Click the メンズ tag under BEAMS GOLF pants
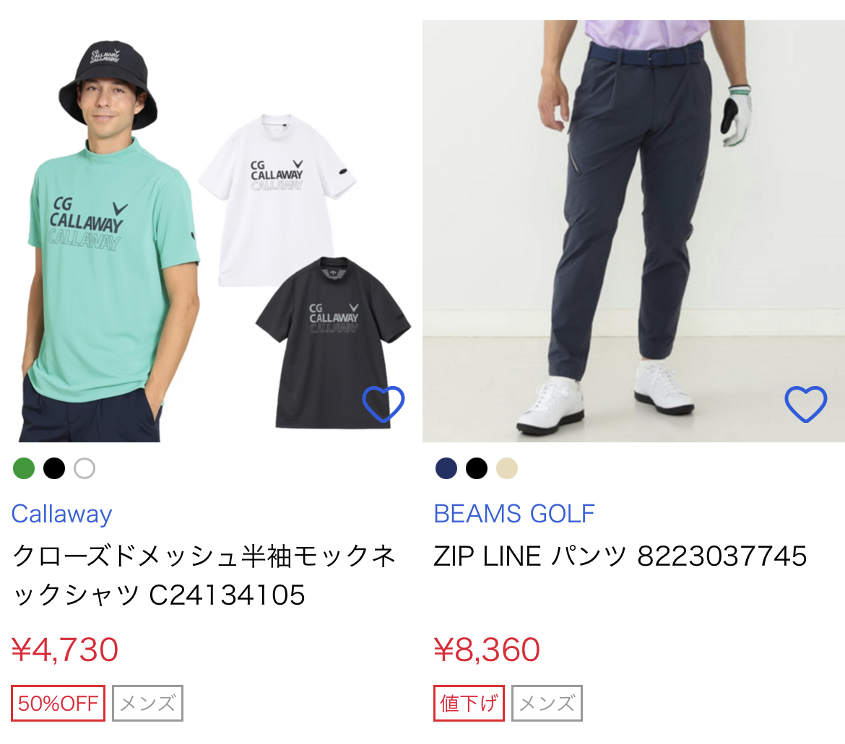Screen dimensions: 845x744 tap(547, 703)
